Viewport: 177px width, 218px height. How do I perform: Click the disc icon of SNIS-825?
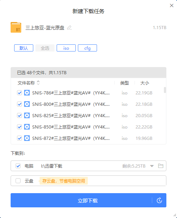[27, 115]
